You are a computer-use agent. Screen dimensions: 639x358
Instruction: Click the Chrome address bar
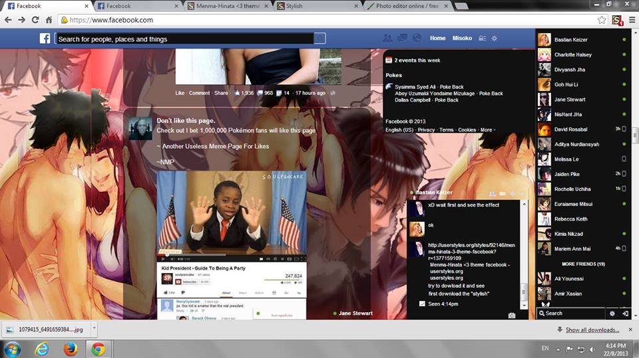[328, 19]
